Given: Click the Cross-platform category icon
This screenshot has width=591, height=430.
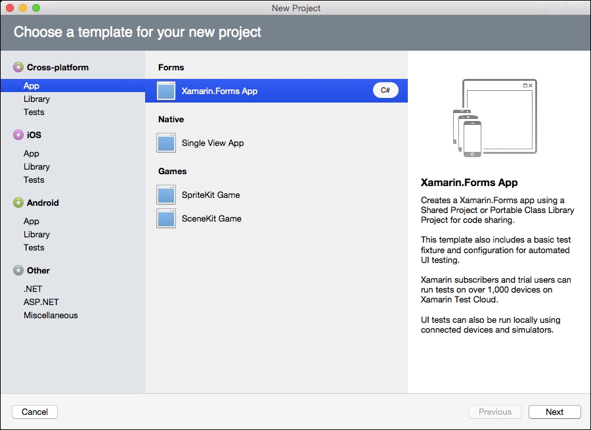Looking at the screenshot, I should (x=18, y=67).
